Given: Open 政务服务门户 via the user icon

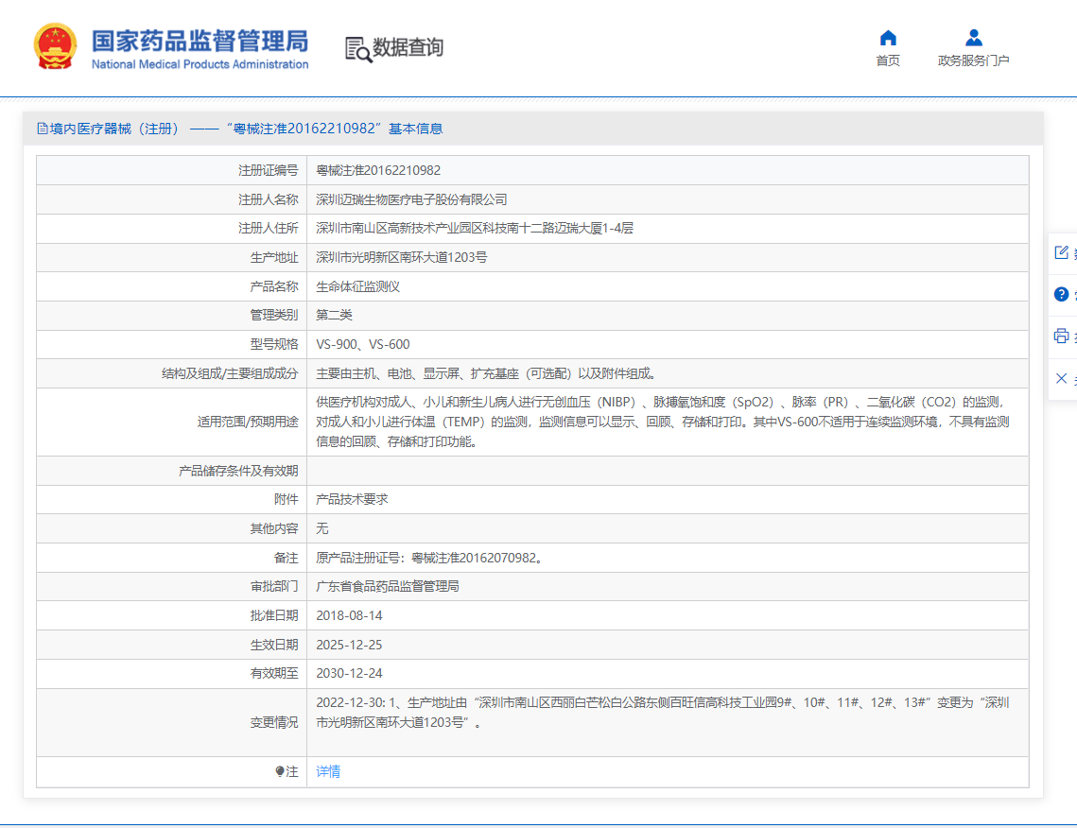Looking at the screenshot, I should point(973,37).
